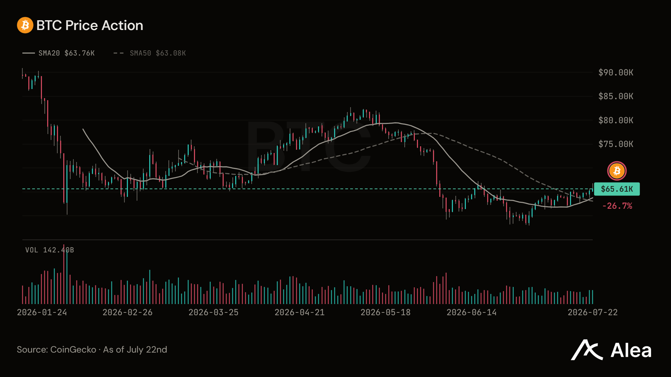Click the 2026-05-18 date label

point(385,312)
